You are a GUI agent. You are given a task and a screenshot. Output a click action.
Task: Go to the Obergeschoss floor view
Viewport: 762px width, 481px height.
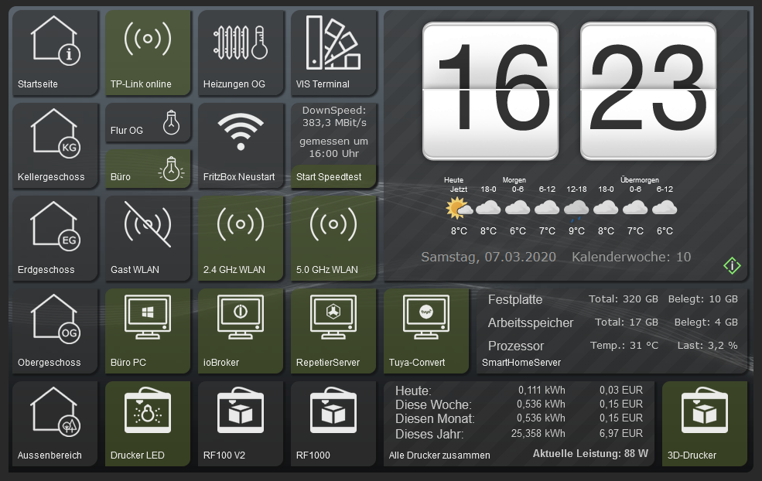[x=55, y=331]
